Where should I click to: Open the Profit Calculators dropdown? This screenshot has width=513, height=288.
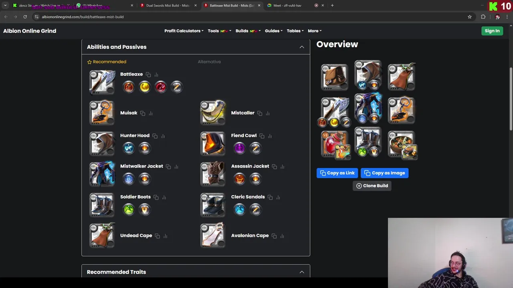[184, 31]
